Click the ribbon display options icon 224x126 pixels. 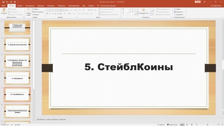click(204, 2)
